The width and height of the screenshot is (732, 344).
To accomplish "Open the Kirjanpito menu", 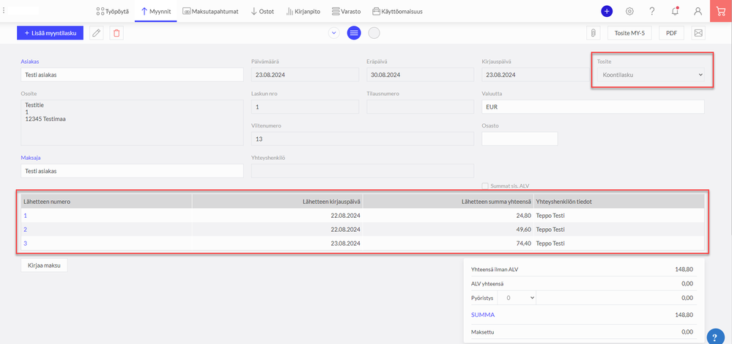I will [x=303, y=12].
